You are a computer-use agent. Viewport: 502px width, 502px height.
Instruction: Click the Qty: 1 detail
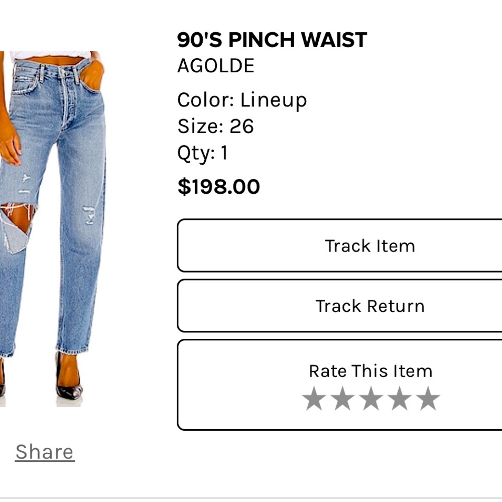click(x=202, y=153)
